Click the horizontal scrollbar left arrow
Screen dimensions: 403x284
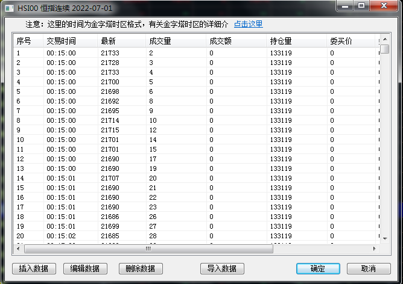18,248
